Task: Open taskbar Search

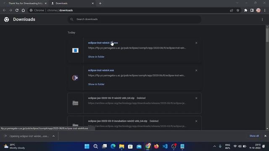Action: (x=96, y=146)
